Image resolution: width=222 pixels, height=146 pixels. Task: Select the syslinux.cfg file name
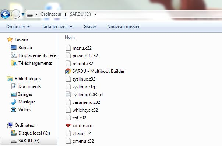click(84, 87)
